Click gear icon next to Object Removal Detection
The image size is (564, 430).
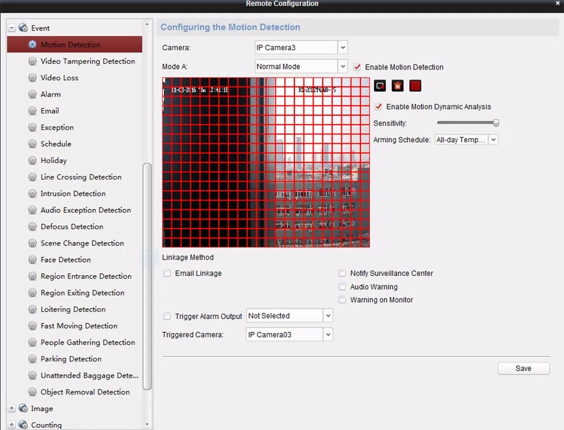tap(32, 392)
